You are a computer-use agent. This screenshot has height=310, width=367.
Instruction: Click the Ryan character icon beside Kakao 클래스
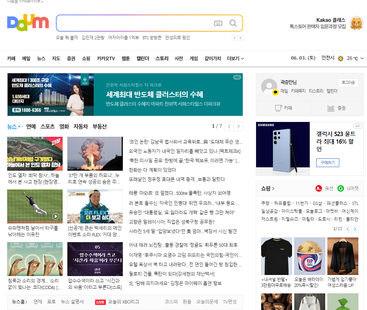point(356,23)
